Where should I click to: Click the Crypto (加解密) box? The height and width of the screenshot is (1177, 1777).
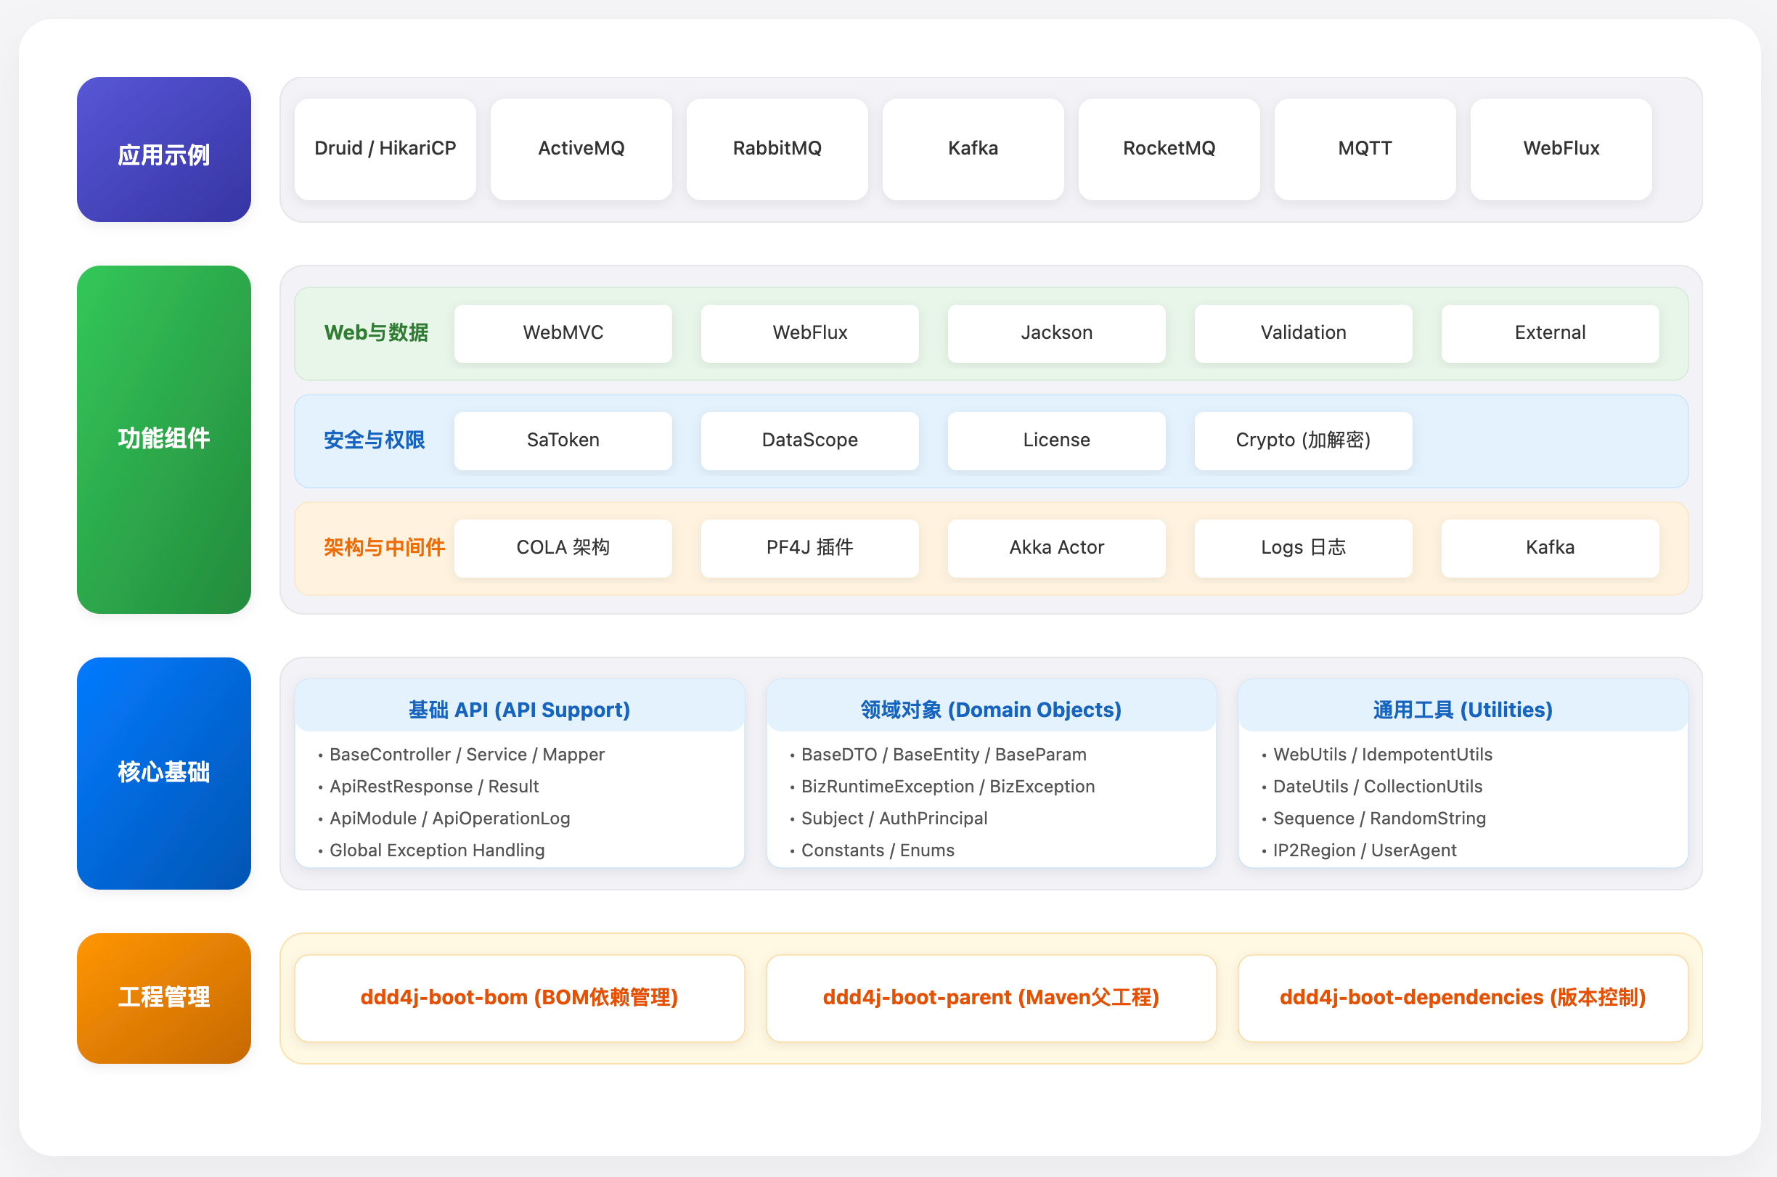(1302, 440)
